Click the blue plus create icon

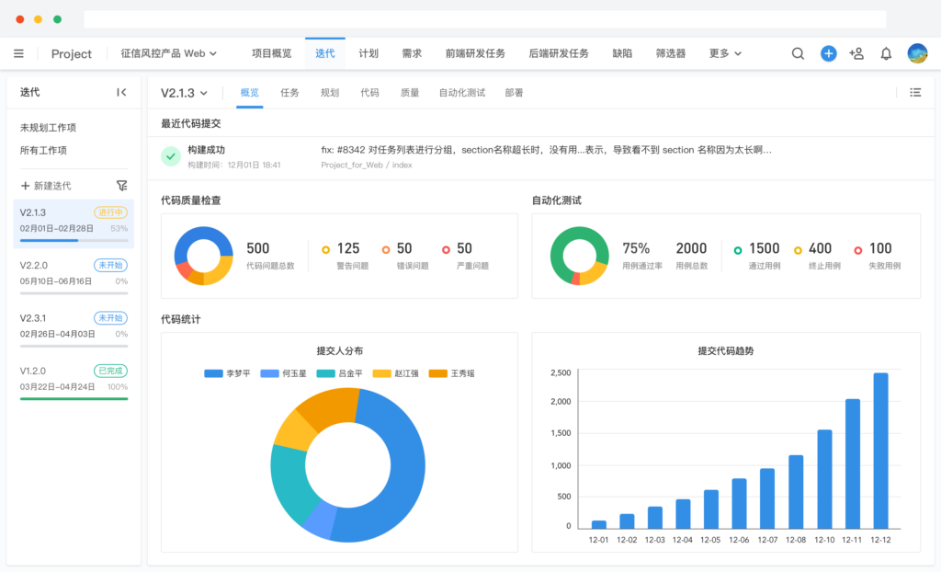(828, 53)
